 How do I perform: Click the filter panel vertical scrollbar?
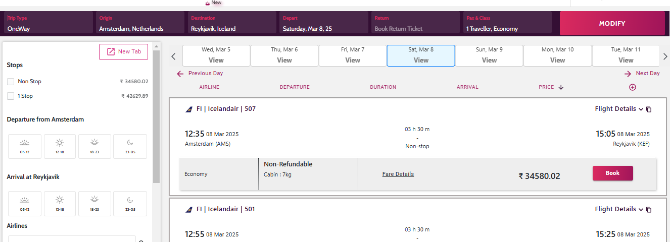point(157,116)
